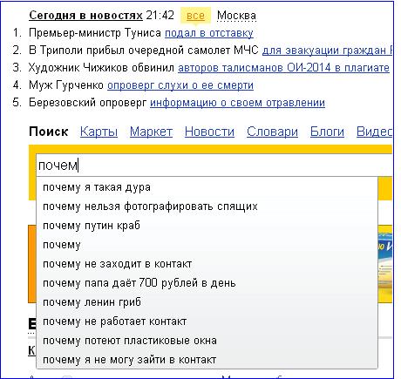Click 'Премьер-министр Туниса' headline text
This screenshot has width=401, height=379.
(95, 33)
